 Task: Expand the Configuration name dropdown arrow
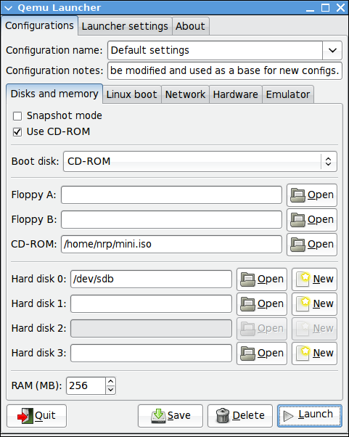[x=332, y=50]
